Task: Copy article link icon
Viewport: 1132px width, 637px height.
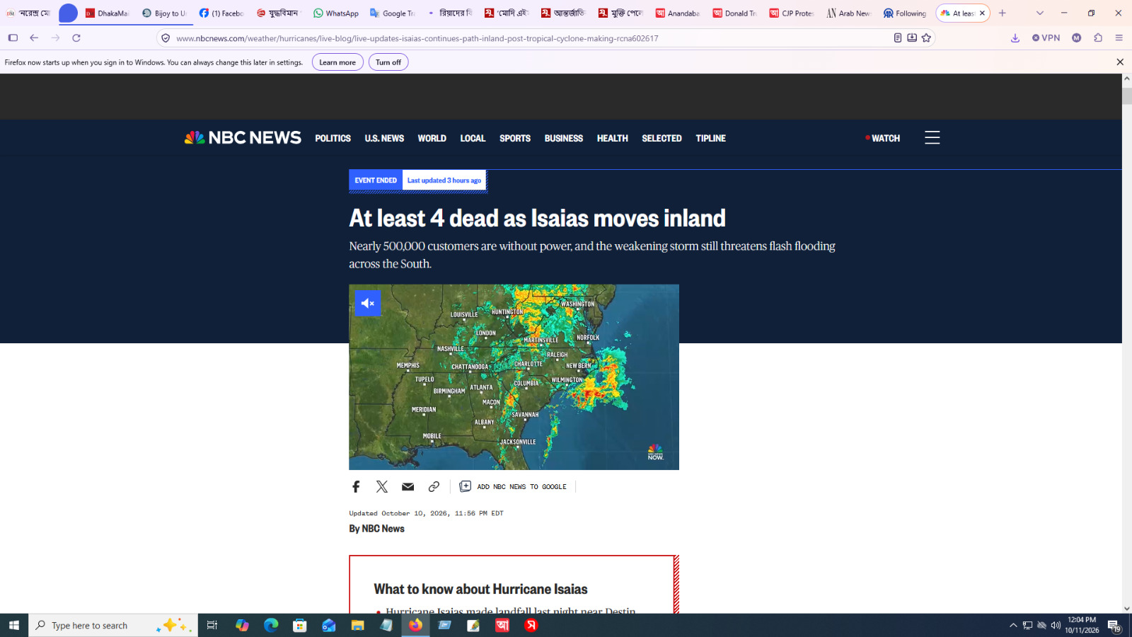Action: coord(434,486)
